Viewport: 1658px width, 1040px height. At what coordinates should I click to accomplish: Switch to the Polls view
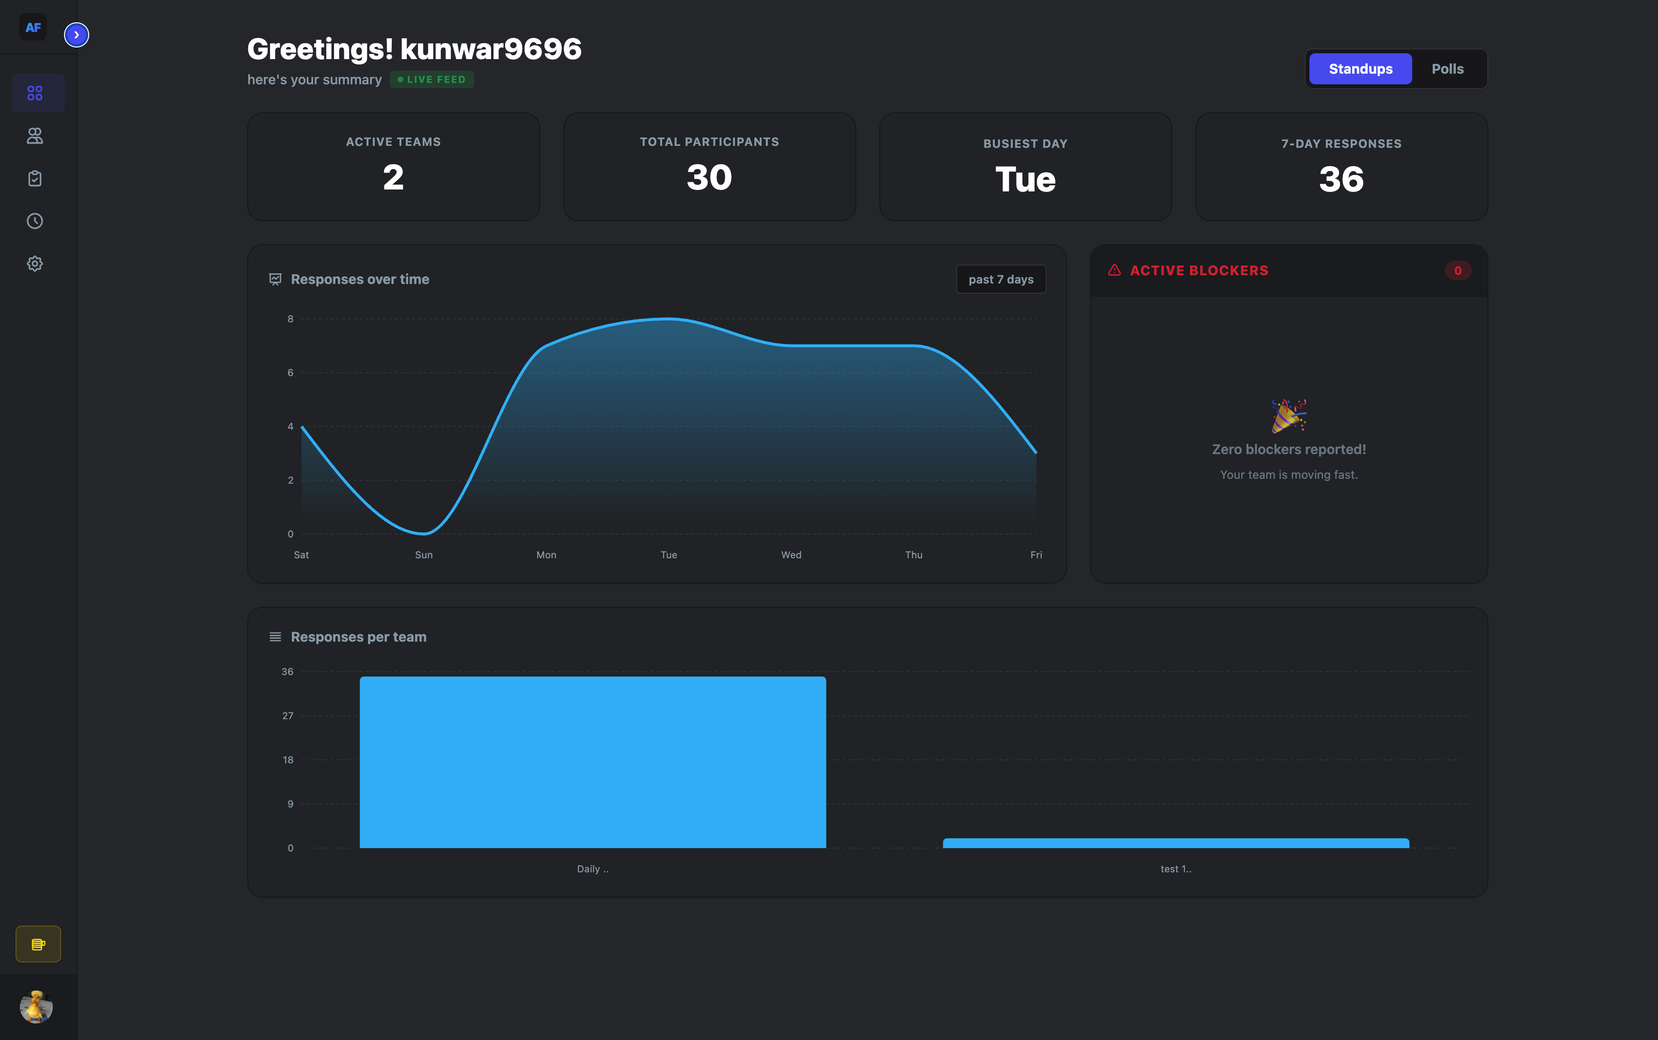coord(1447,69)
